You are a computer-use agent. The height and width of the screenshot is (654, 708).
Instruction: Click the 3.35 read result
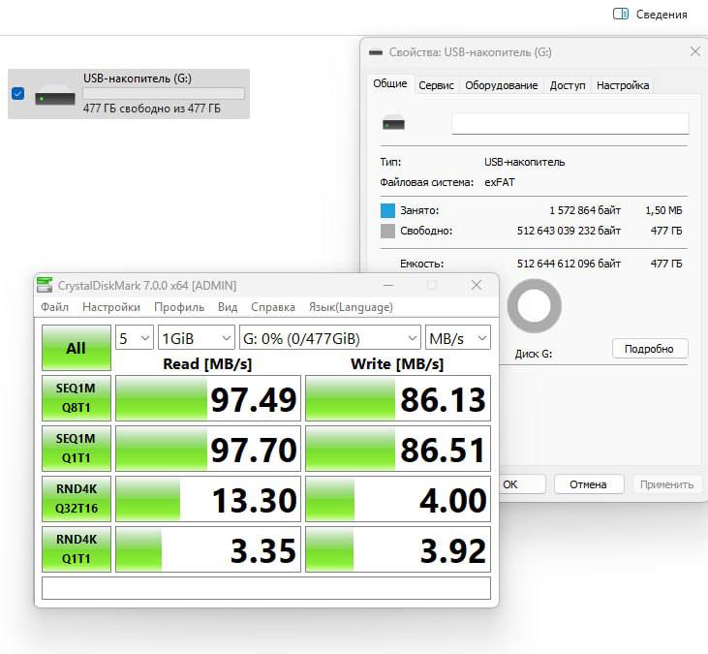click(x=208, y=549)
